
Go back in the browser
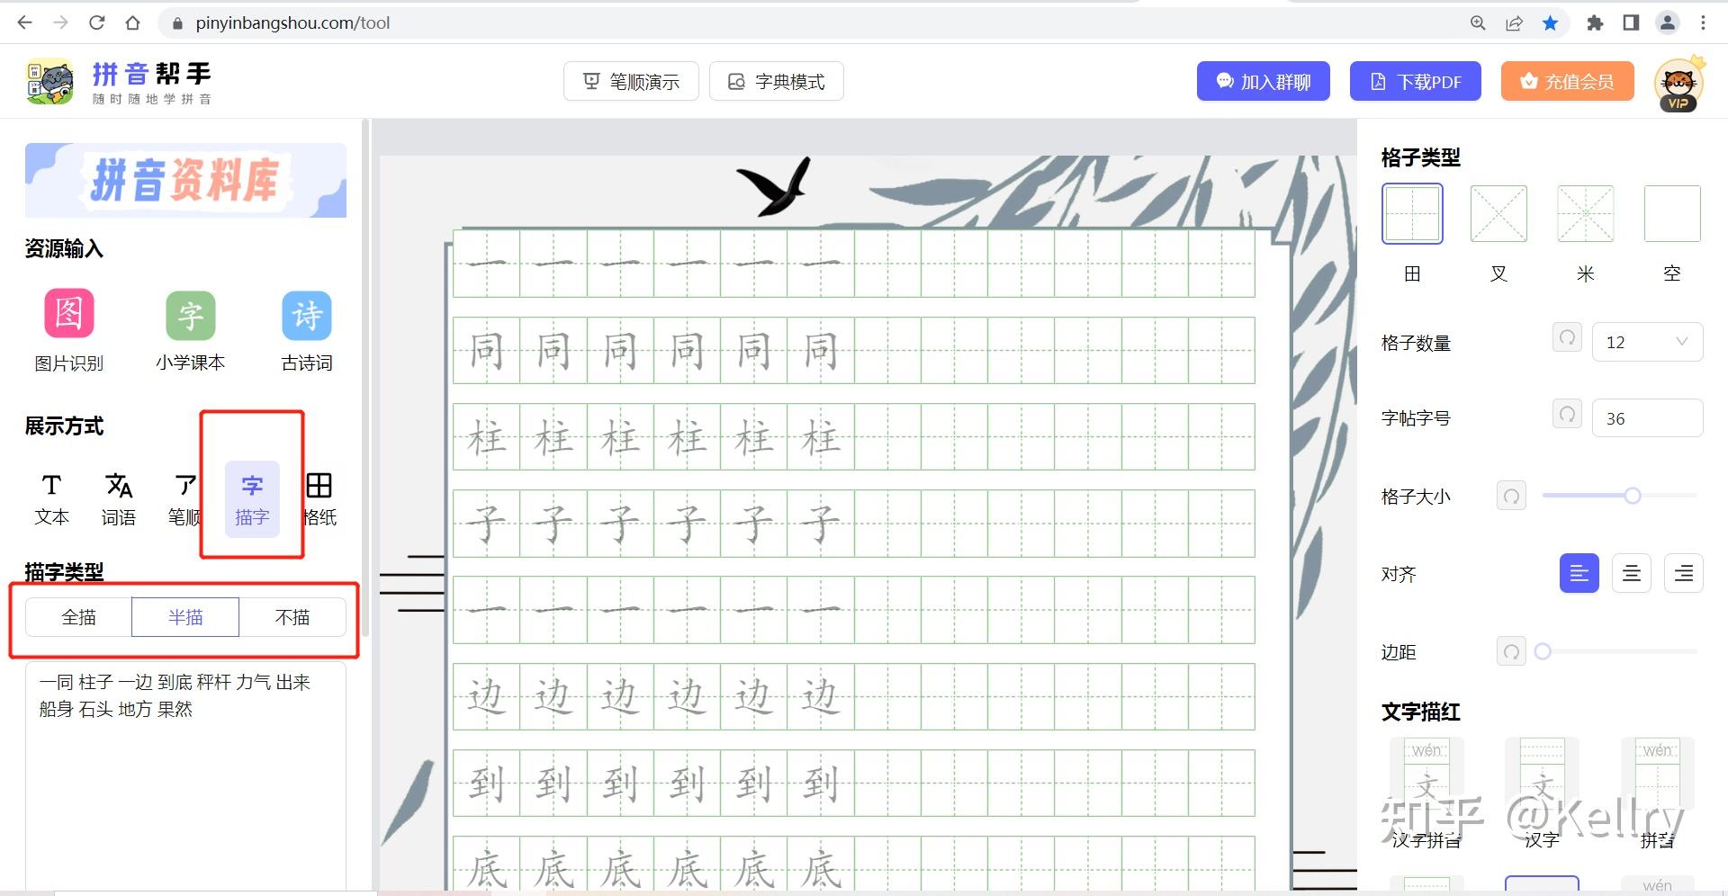24,22
